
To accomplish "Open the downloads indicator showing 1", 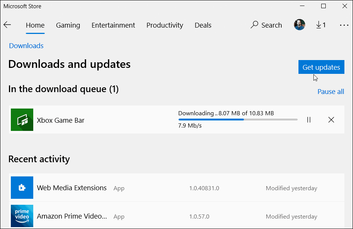I will point(321,25).
